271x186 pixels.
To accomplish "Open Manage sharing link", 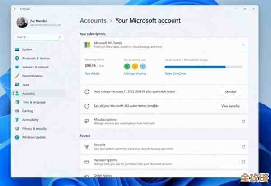I will coord(135,73).
